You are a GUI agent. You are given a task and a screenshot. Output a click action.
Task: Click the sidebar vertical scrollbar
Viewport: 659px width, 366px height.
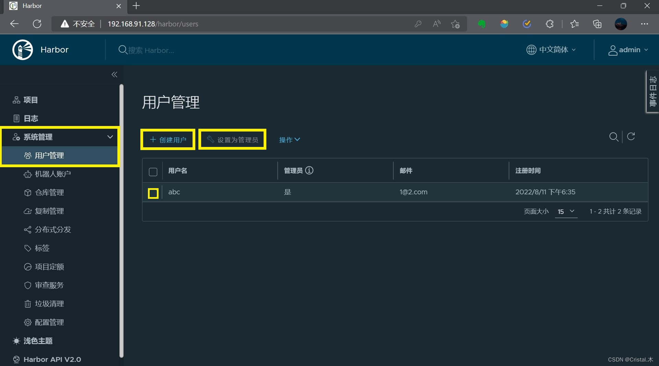121,221
